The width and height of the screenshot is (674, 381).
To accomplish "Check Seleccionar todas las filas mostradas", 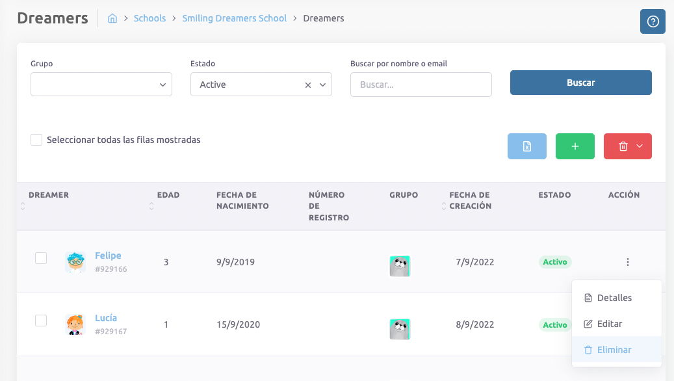I will pos(36,140).
